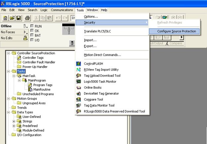The image size is (207, 144).
Task: Collapse the Motion Groups node
Action: point(8,98)
